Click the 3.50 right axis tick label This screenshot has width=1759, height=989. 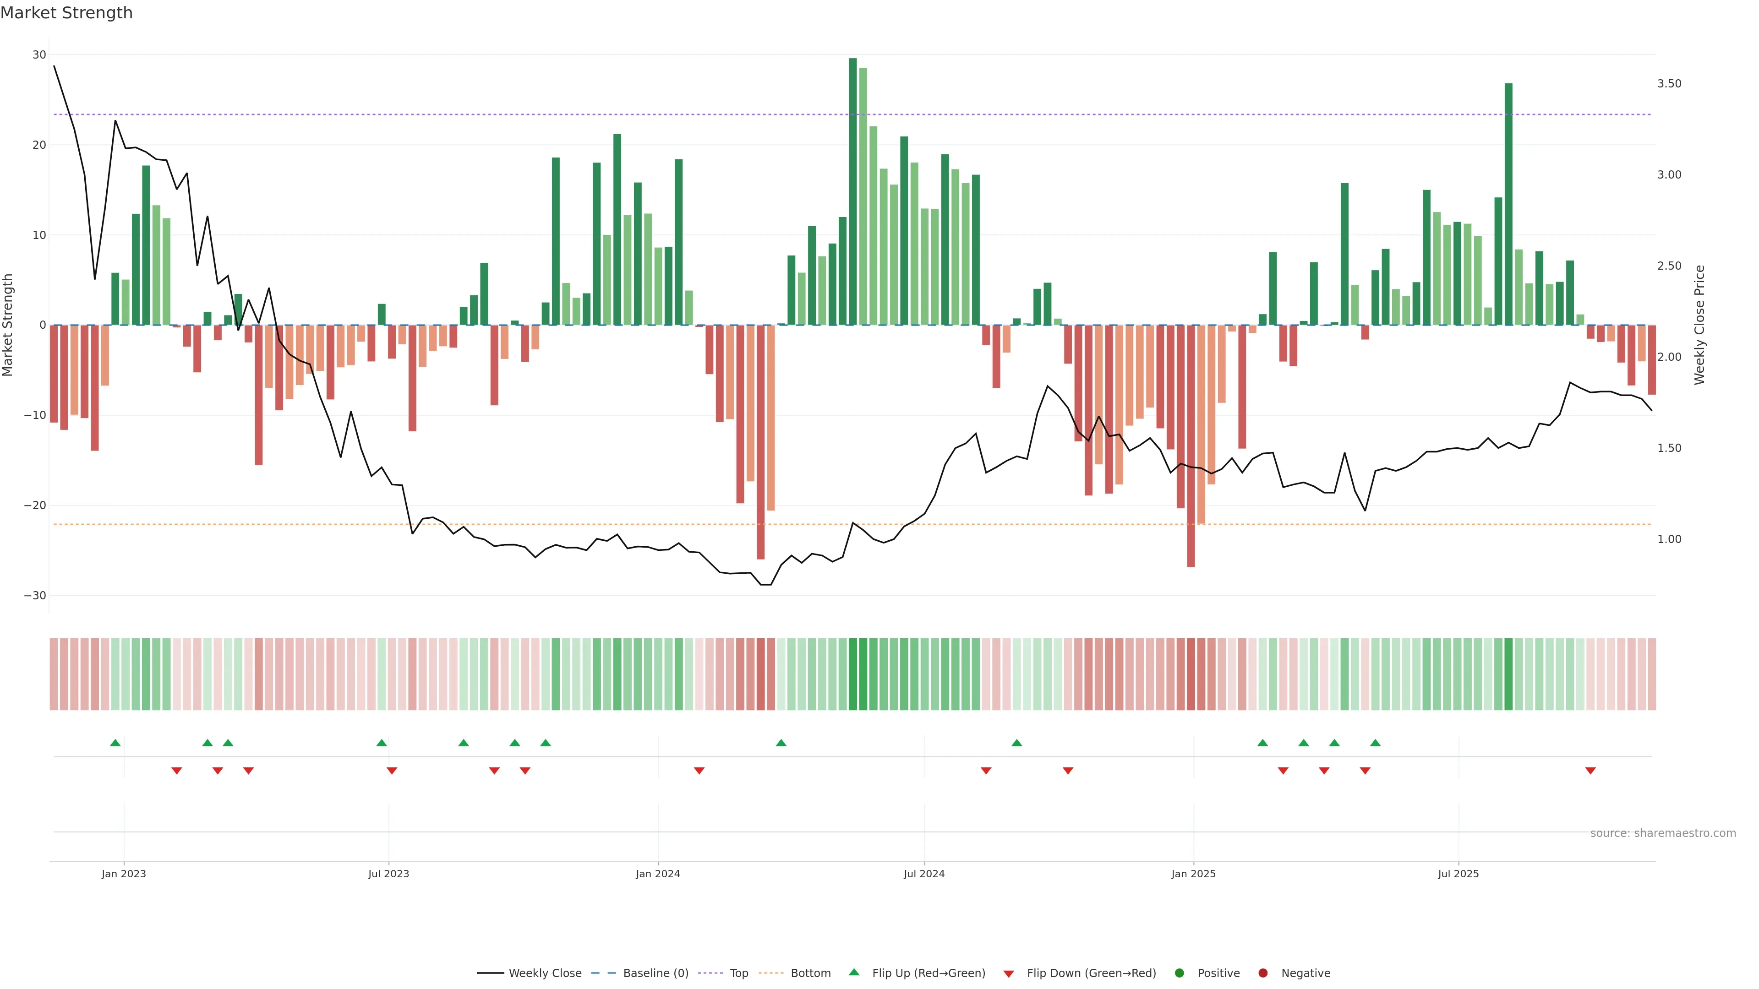(1669, 84)
